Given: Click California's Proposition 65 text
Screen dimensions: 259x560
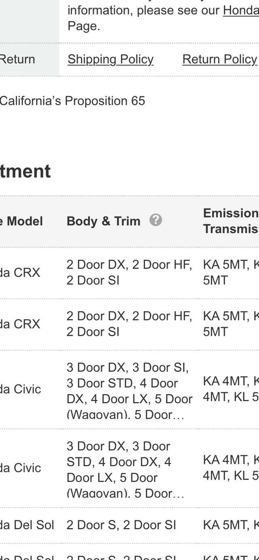Looking at the screenshot, I should [72, 101].
